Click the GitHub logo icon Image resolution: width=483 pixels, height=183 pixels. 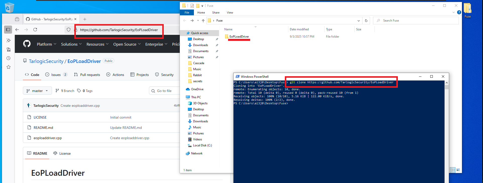(27, 44)
